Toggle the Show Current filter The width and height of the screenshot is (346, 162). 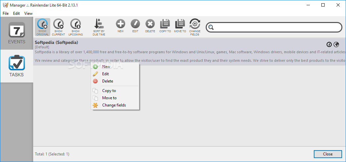pyautogui.click(x=58, y=27)
